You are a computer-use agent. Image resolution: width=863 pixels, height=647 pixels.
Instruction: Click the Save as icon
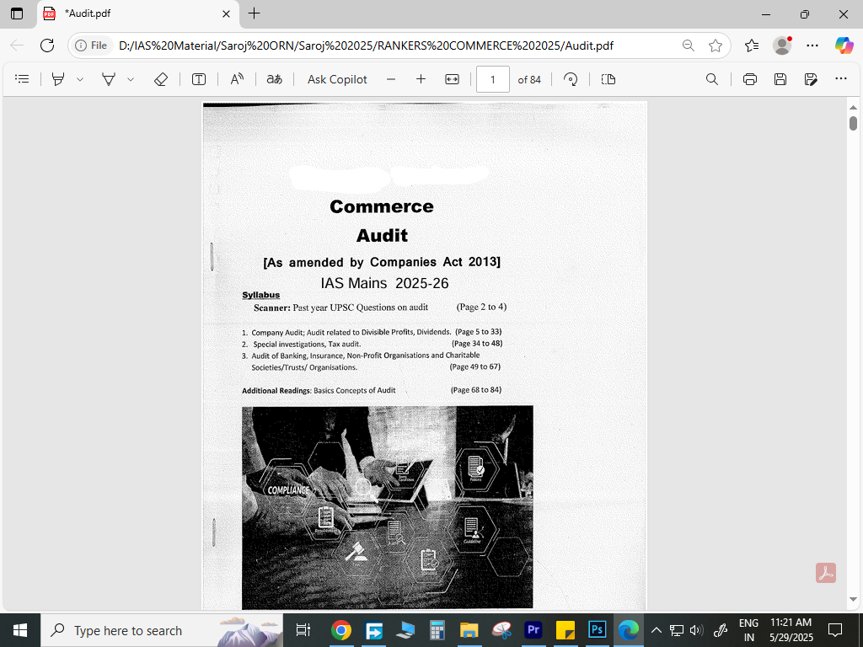(811, 79)
